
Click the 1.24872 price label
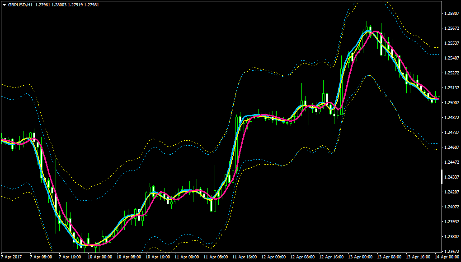pos(452,118)
